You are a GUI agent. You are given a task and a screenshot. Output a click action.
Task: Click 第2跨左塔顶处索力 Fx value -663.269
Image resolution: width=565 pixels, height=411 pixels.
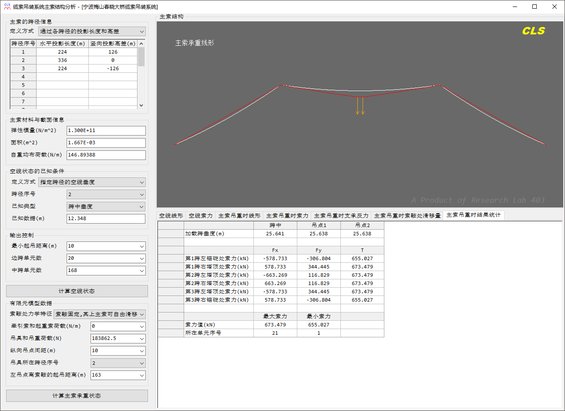[x=275, y=275]
